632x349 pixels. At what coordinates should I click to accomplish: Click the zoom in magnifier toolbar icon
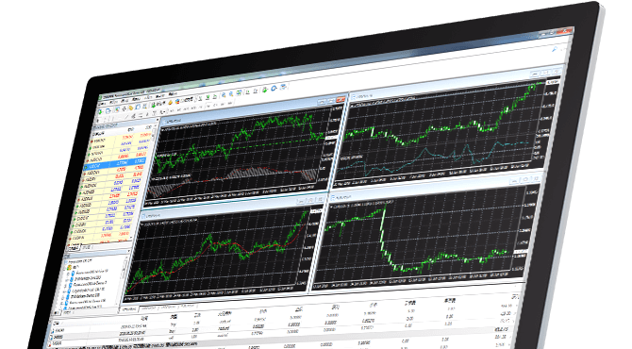click(224, 94)
